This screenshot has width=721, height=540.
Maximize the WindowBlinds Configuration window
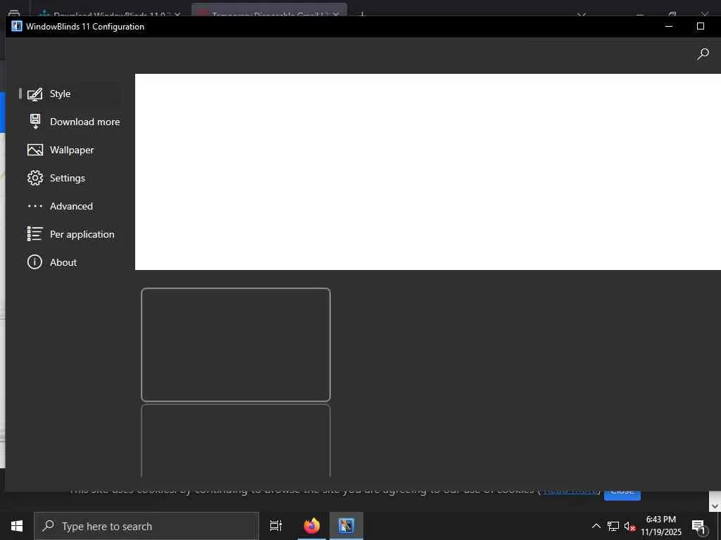(x=701, y=26)
